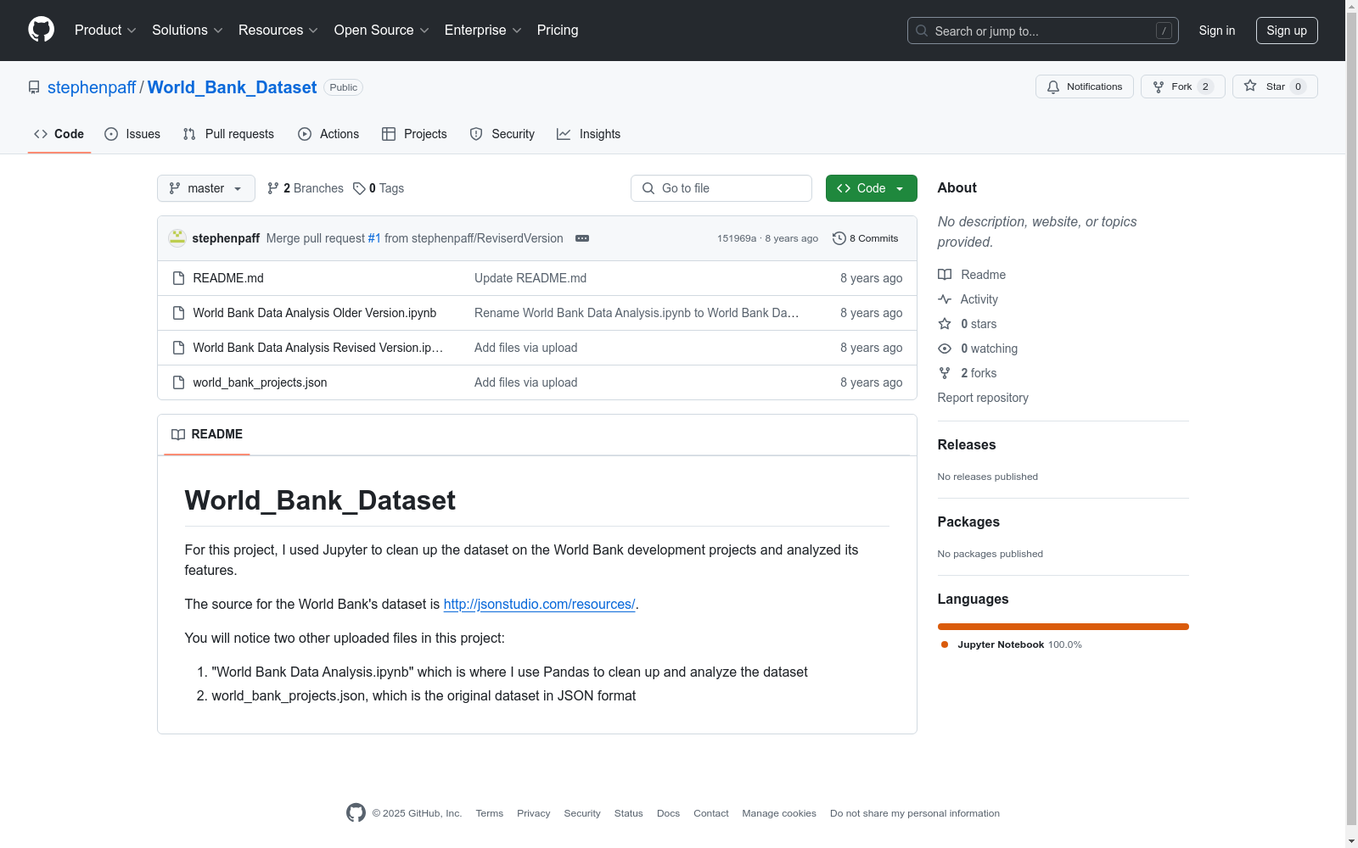
Task: Click the star icon beside 0 stars
Action: click(945, 324)
